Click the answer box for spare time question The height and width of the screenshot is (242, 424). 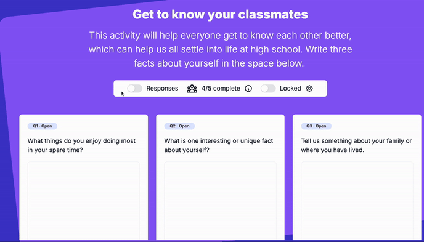84,200
